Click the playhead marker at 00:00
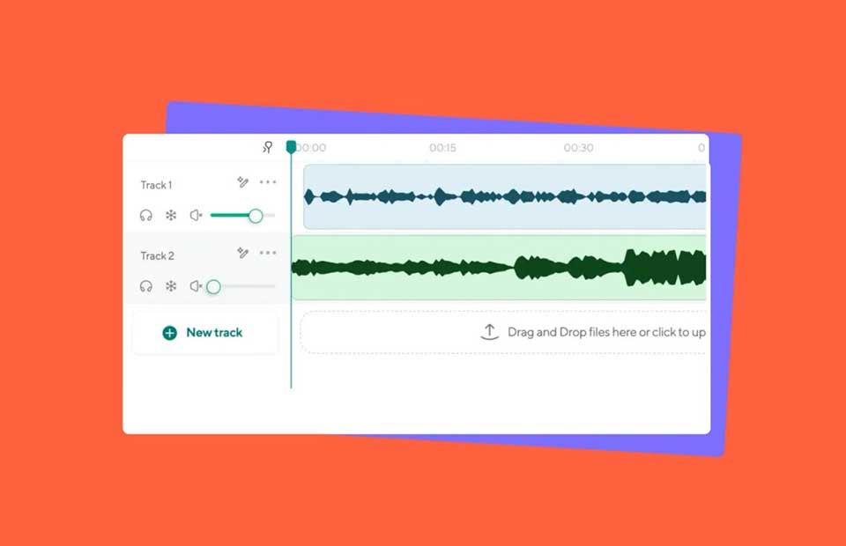The height and width of the screenshot is (546, 846). click(291, 146)
